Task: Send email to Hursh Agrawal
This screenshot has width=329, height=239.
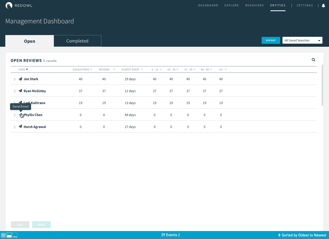Action: coord(20,127)
